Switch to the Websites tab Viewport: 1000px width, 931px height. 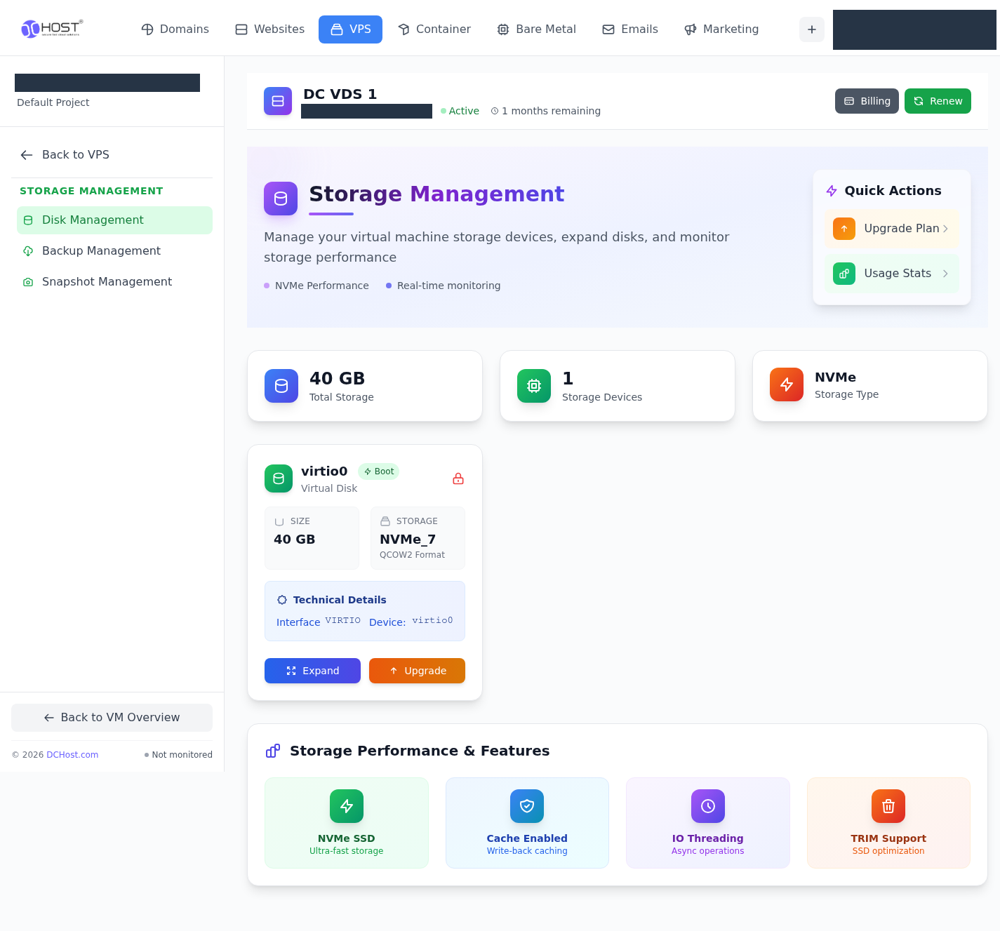coord(269,29)
